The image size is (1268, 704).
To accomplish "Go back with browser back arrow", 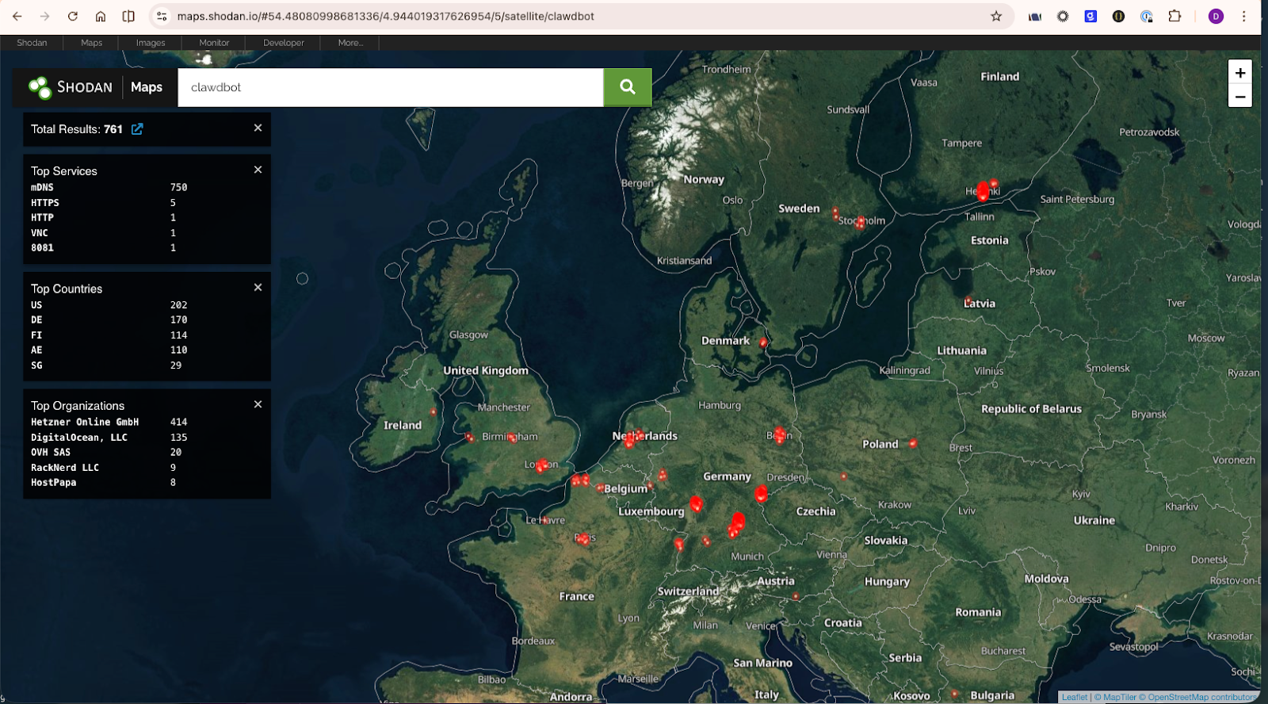I will [x=17, y=16].
